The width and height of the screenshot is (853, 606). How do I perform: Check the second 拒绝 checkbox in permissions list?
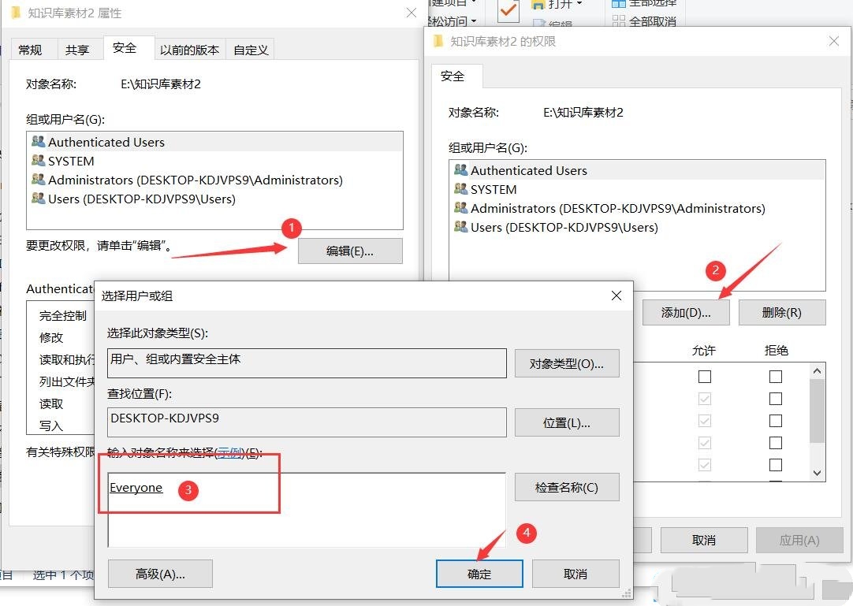(x=775, y=398)
